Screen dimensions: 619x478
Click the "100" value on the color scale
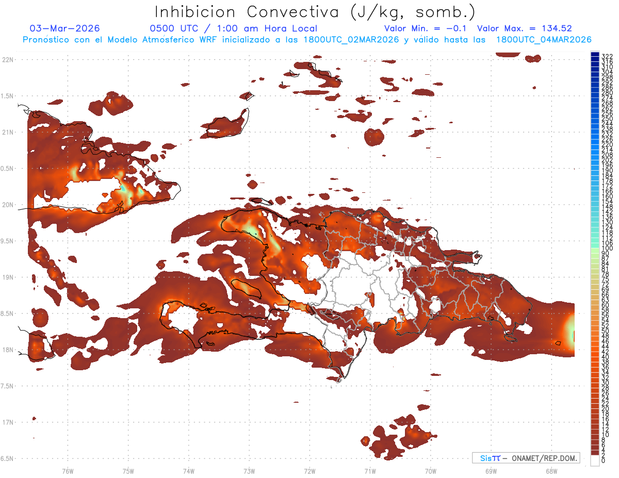[x=607, y=249]
